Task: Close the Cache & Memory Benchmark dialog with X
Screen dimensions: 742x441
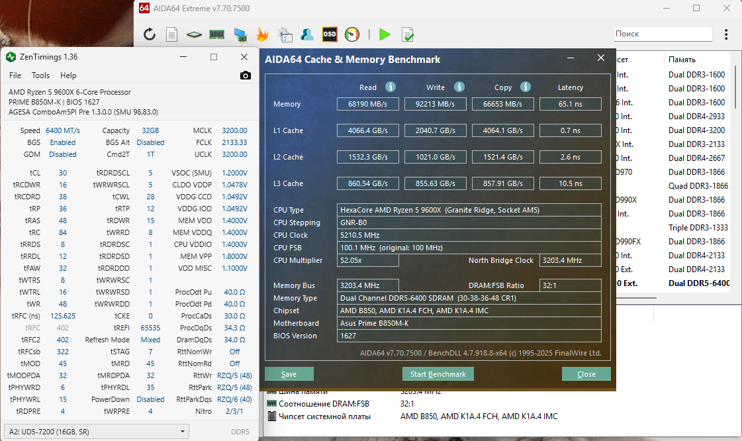Action: (601, 58)
